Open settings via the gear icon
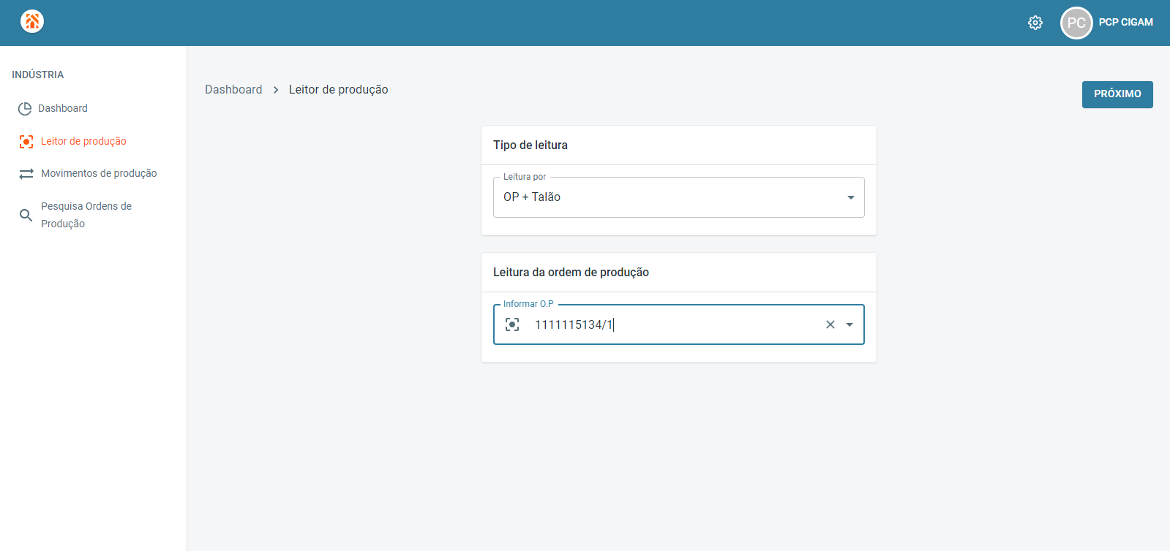The width and height of the screenshot is (1170, 551). coord(1035,23)
